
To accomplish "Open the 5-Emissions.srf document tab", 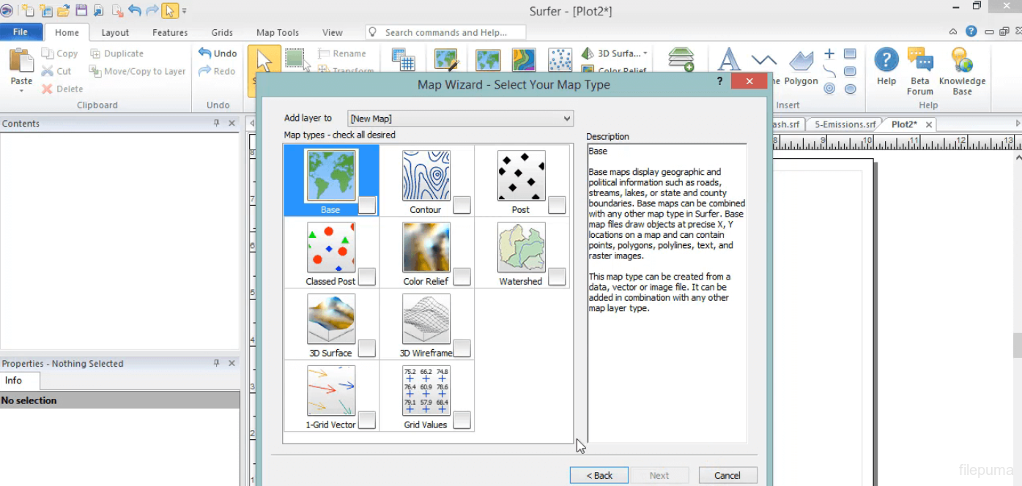I will point(845,124).
